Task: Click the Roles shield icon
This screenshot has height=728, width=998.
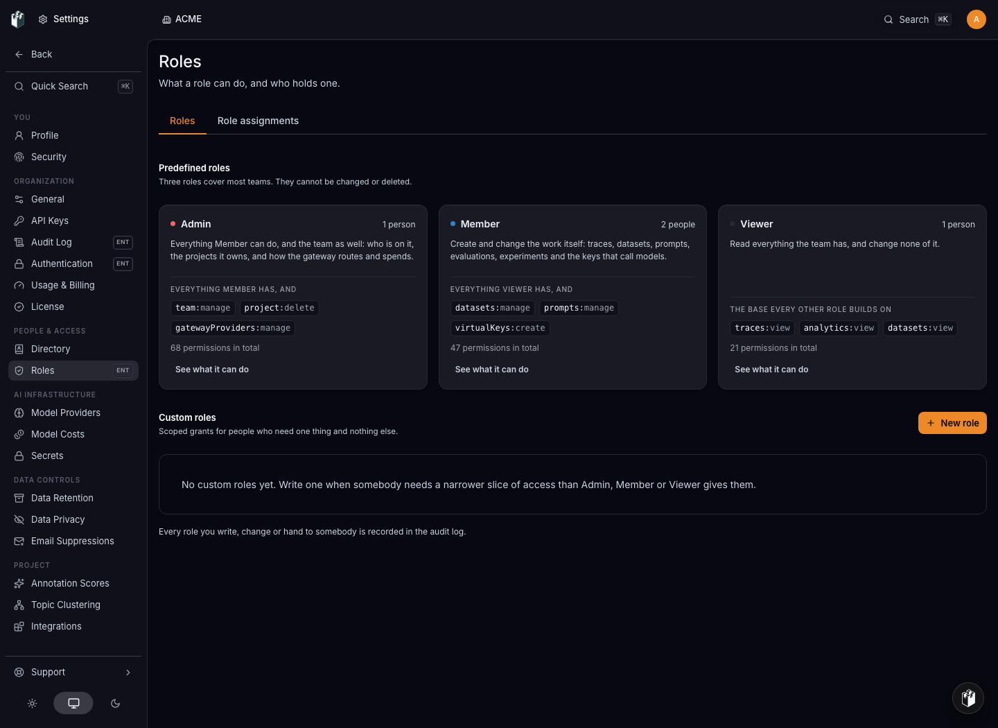Action: [19, 370]
